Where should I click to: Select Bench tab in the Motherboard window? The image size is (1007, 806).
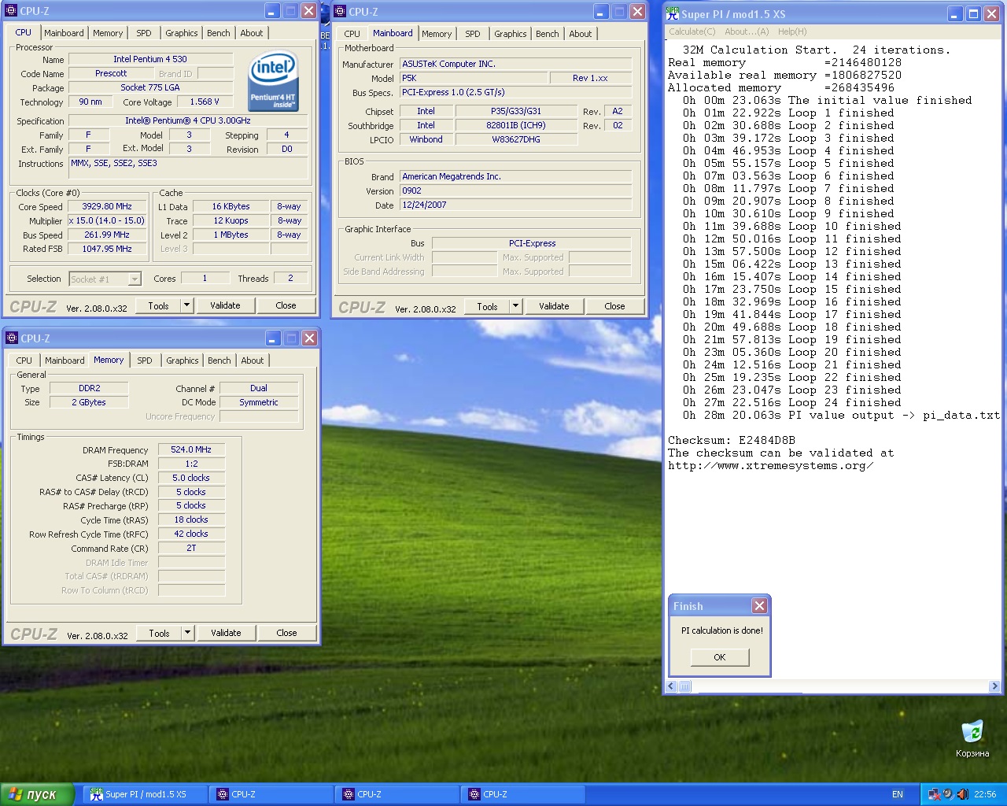click(x=548, y=34)
